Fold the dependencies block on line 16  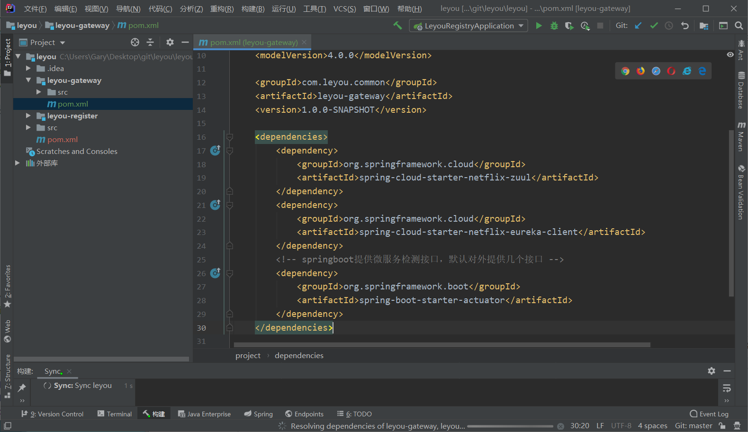(230, 137)
